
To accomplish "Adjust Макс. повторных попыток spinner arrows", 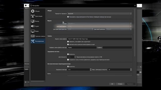I will click(131, 69).
